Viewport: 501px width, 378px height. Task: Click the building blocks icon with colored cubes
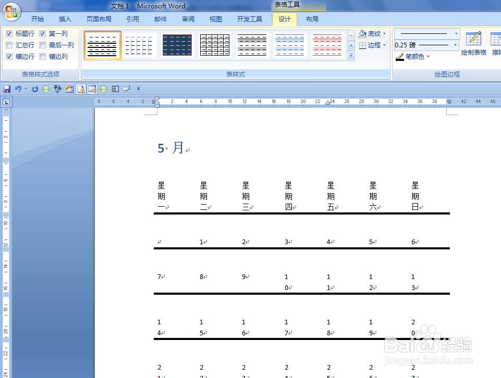pyautogui.click(x=69, y=89)
